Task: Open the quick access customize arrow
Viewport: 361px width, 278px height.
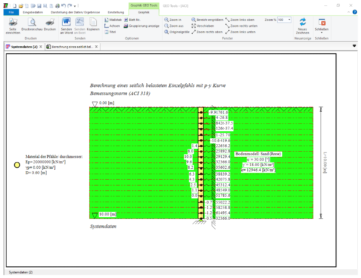Action: pyautogui.click(x=75, y=6)
